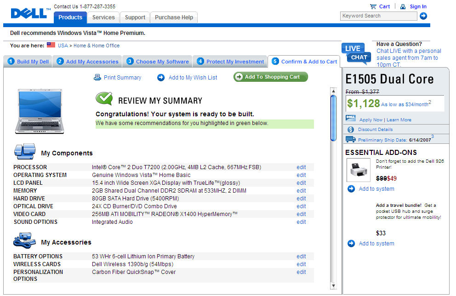
Task: Go to Choose My Software step
Action: pyautogui.click(x=157, y=61)
